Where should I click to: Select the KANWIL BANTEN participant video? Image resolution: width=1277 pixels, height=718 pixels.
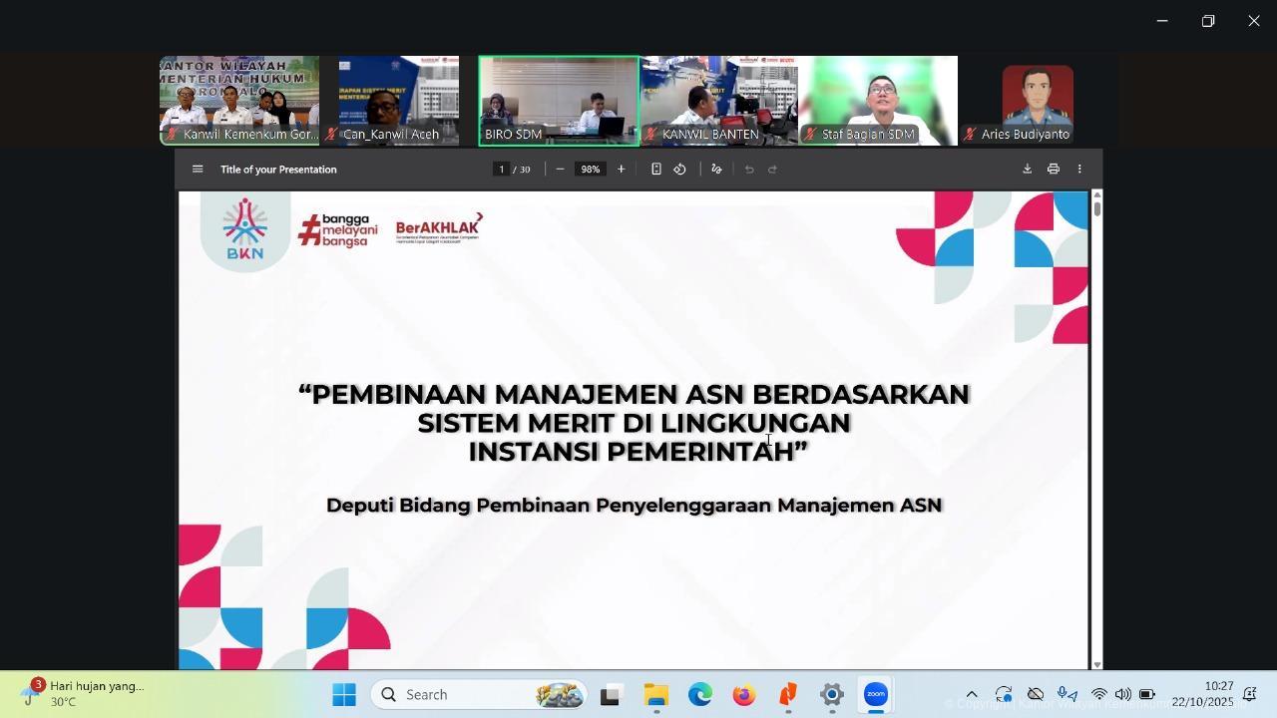click(x=718, y=100)
